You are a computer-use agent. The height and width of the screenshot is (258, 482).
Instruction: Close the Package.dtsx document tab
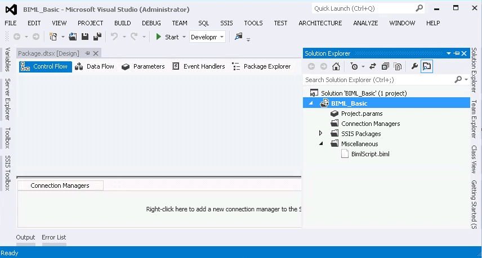[x=96, y=53]
